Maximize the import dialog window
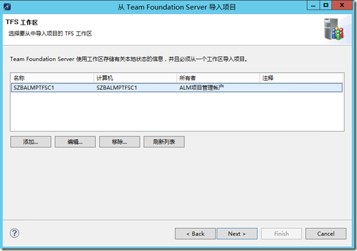357x251 pixels. point(326,6)
